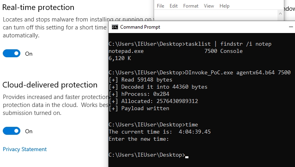The width and height of the screenshot is (295, 167).
Task: Click the tasklist findstr command line
Action: click(190, 44)
